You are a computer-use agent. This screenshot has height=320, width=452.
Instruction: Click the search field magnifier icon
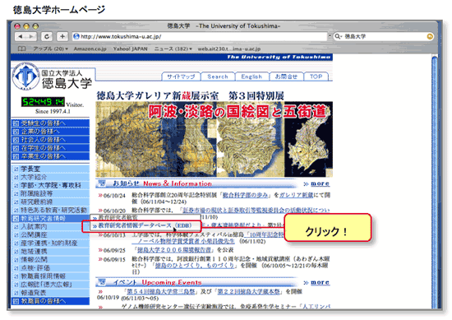pos(338,37)
